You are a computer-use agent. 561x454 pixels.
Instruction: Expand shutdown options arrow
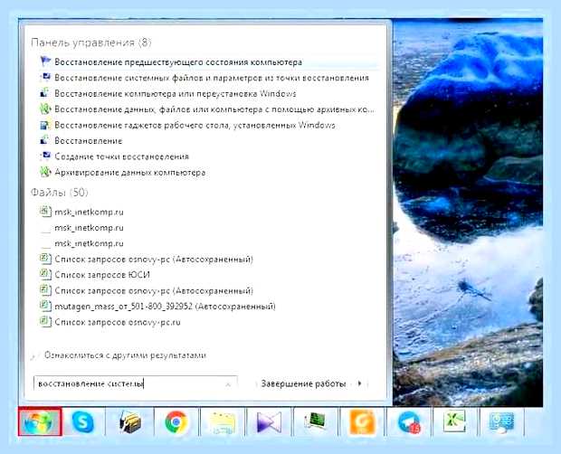tap(359, 383)
